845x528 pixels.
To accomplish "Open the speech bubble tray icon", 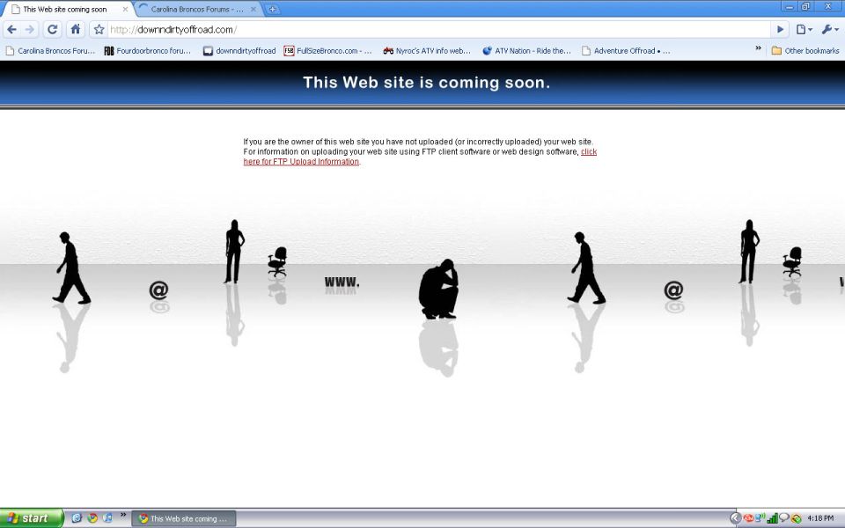I will (784, 518).
